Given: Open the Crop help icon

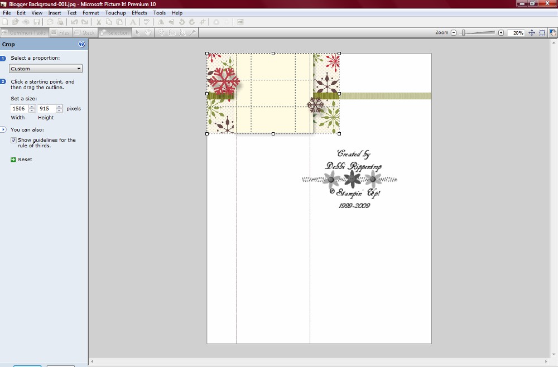Looking at the screenshot, I should pos(81,44).
